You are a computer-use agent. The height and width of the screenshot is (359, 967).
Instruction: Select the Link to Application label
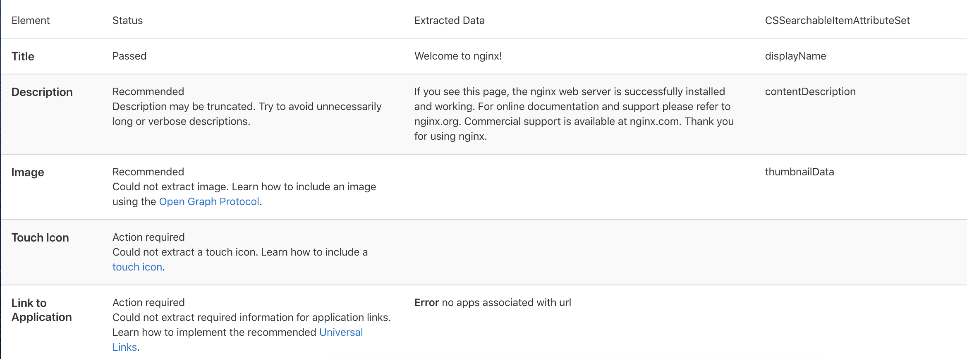41,310
